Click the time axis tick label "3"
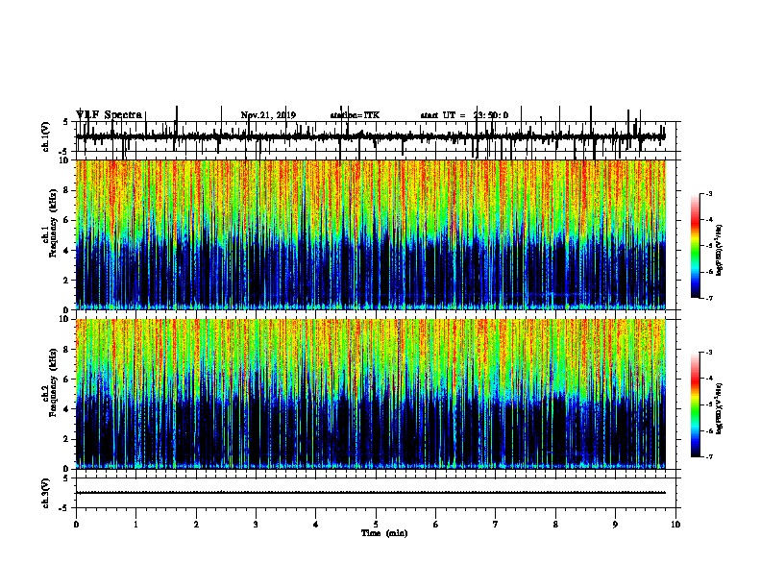This screenshot has width=761, height=588. [x=256, y=525]
